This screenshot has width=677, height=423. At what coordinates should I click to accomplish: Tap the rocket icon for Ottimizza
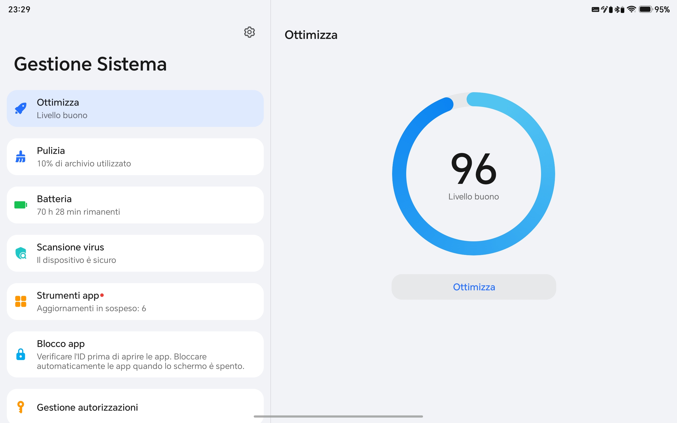pyautogui.click(x=21, y=108)
